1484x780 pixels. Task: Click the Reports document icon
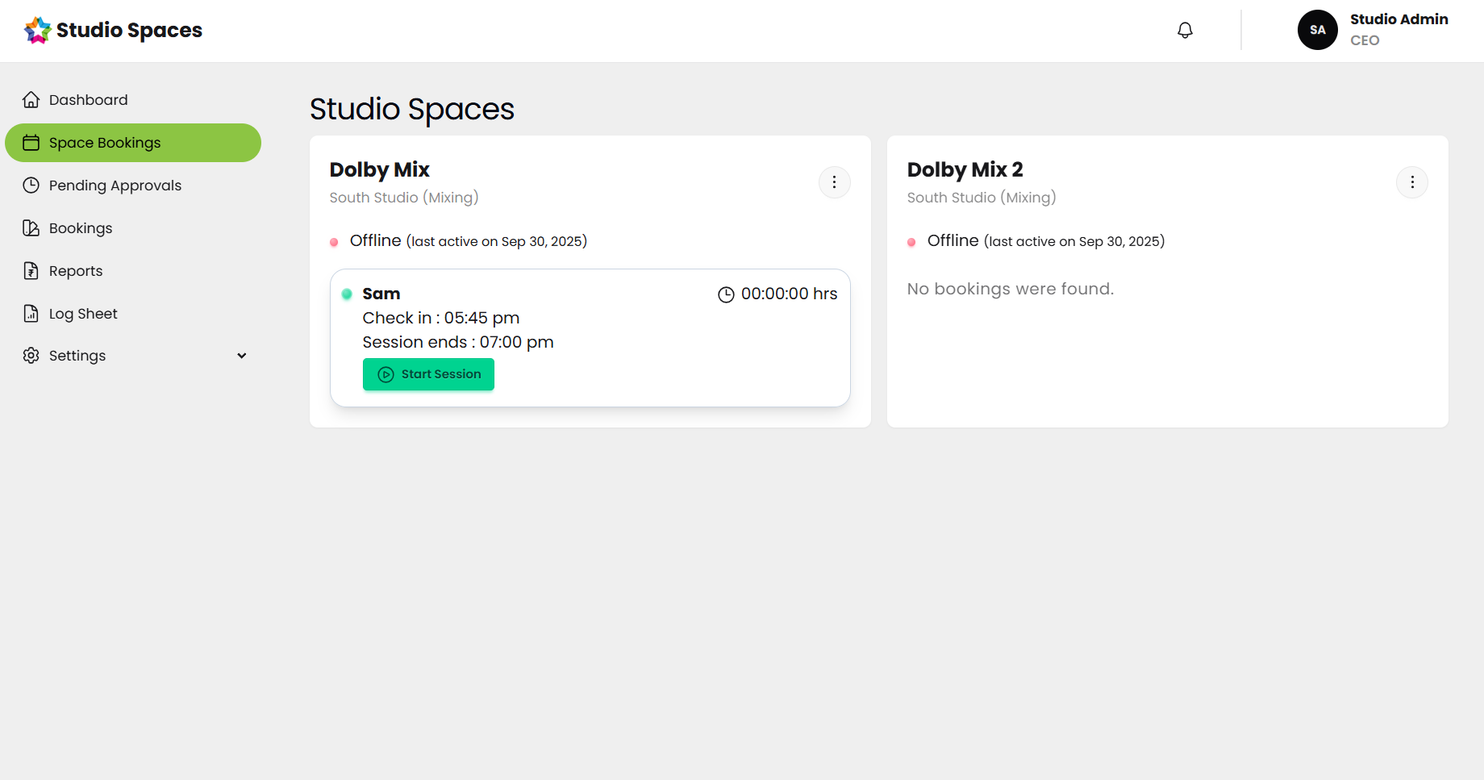[x=31, y=270]
